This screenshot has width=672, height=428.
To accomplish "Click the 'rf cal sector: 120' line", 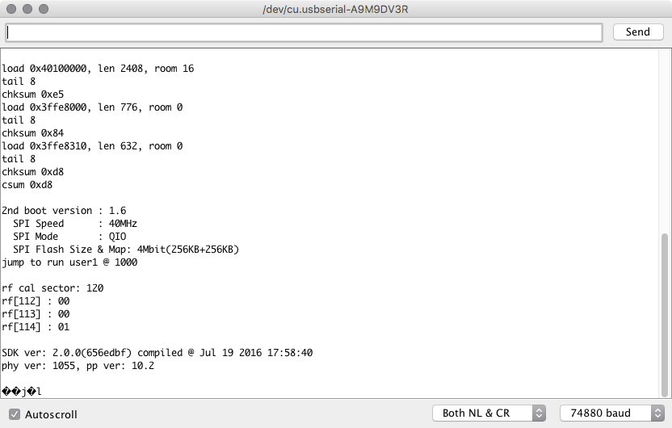I will tap(52, 288).
